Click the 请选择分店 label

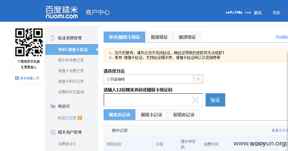pos(114,71)
